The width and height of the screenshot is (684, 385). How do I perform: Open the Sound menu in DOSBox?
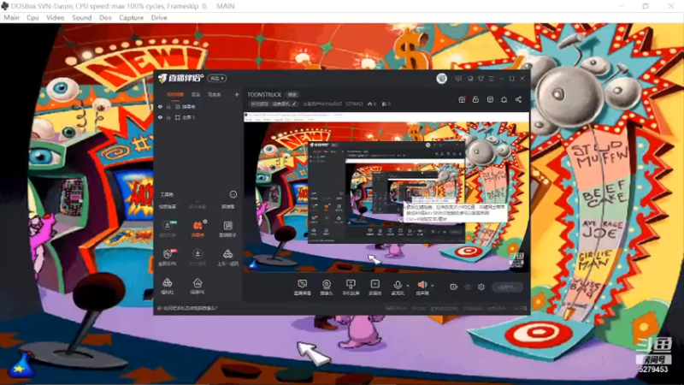point(81,17)
